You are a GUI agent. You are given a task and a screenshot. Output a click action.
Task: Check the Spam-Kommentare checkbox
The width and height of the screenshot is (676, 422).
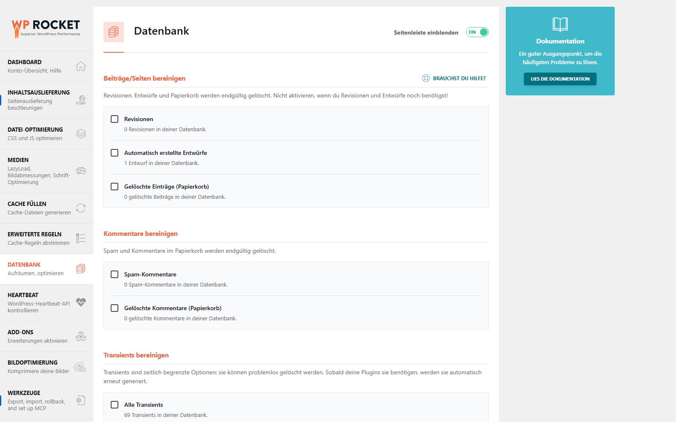click(114, 274)
